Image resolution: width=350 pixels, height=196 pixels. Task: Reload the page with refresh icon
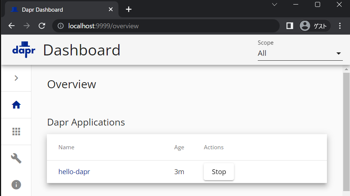42,26
